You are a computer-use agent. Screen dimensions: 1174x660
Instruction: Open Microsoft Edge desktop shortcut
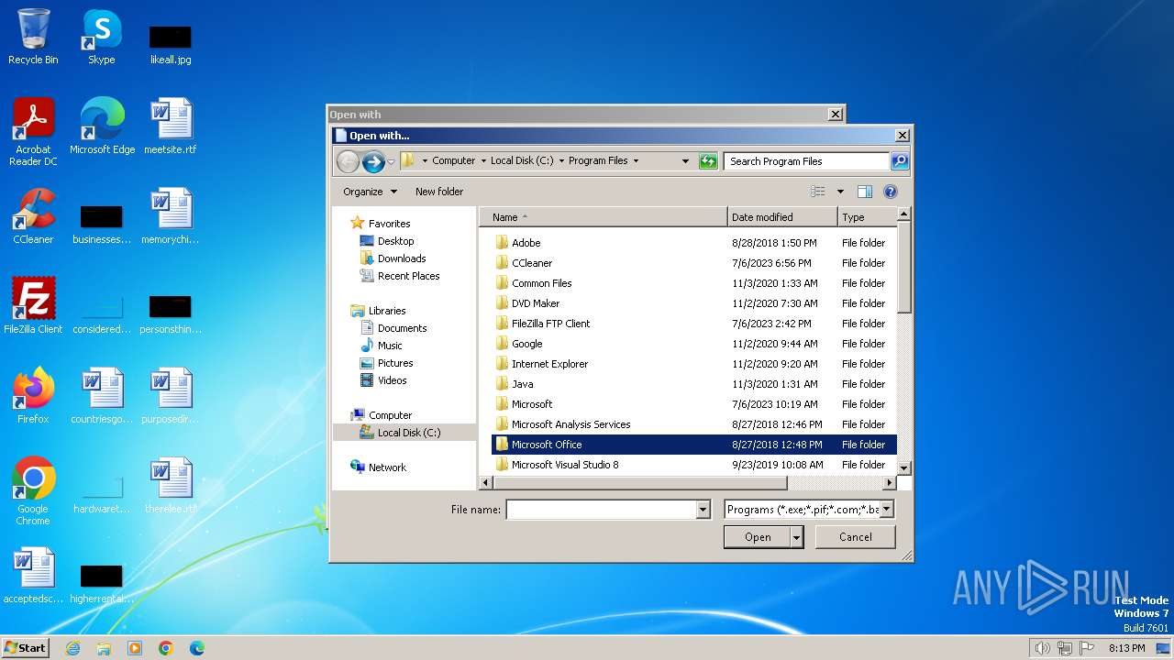coord(102,126)
